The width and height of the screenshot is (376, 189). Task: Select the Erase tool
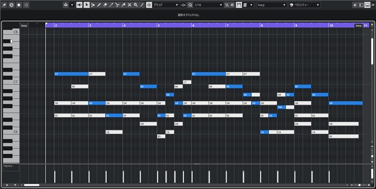(x=105, y=5)
